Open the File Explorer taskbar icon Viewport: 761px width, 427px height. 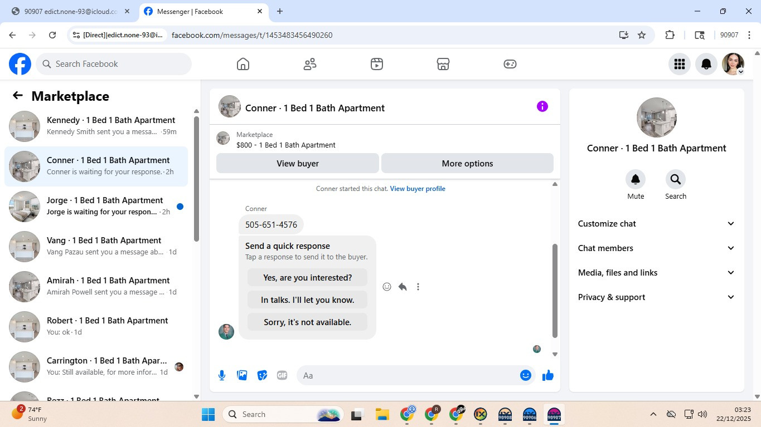(382, 414)
